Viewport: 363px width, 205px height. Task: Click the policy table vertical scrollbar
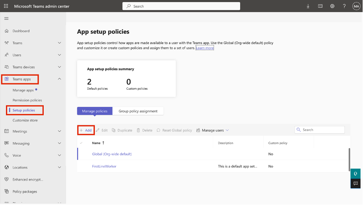[x=349, y=160]
